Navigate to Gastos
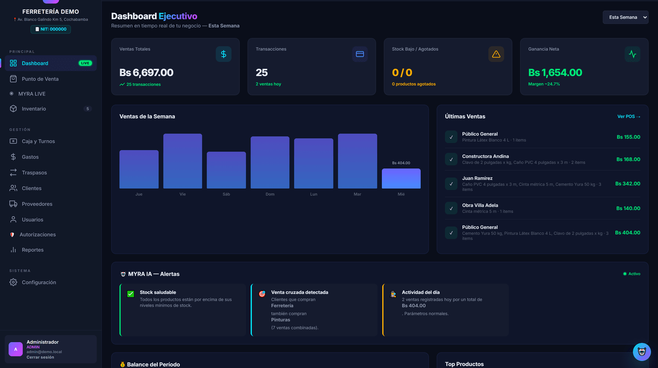 (51, 157)
